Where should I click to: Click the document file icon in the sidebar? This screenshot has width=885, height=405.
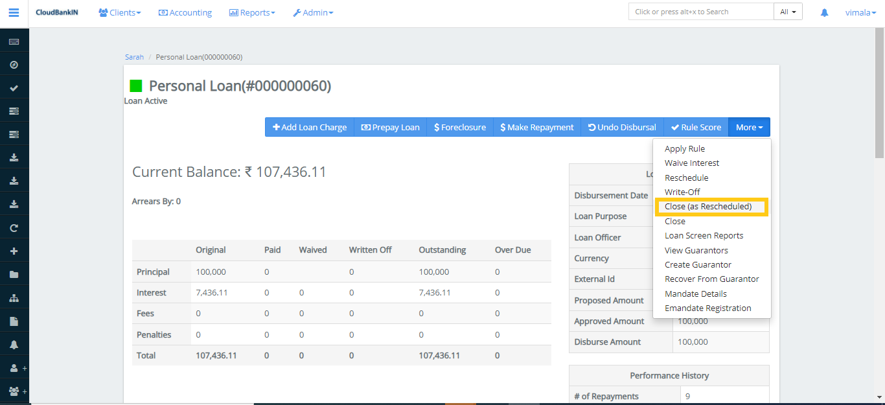[14, 321]
